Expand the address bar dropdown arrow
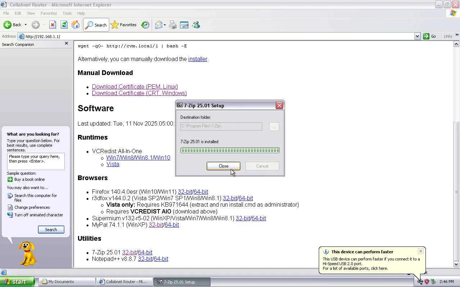 417,36
